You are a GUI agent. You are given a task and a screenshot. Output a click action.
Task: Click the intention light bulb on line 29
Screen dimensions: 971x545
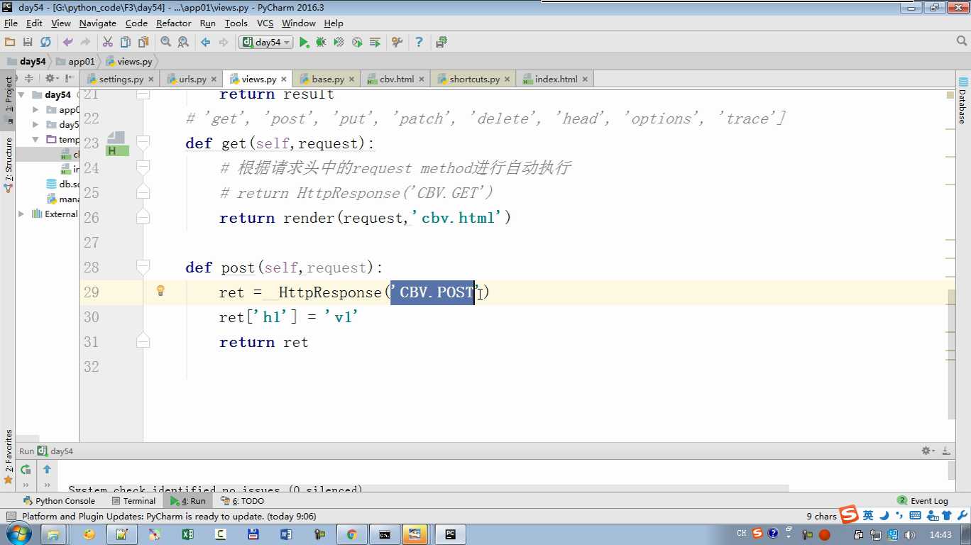tap(160, 291)
